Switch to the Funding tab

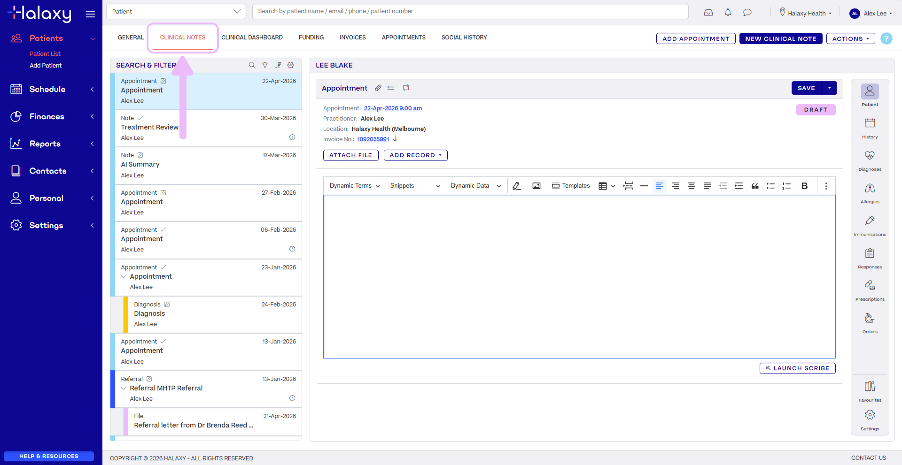311,38
